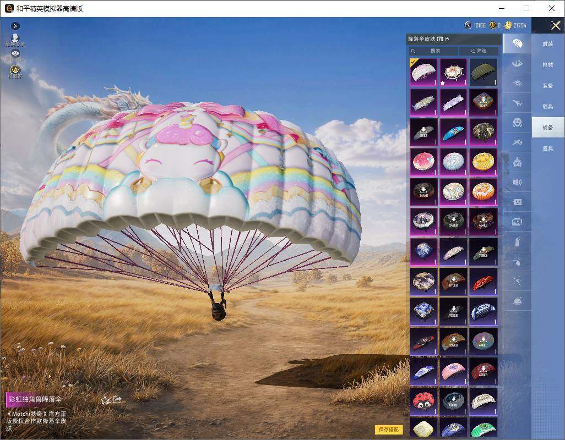Open the finger snap effect icon
Viewport: 565px width, 440px height.
coord(518,261)
